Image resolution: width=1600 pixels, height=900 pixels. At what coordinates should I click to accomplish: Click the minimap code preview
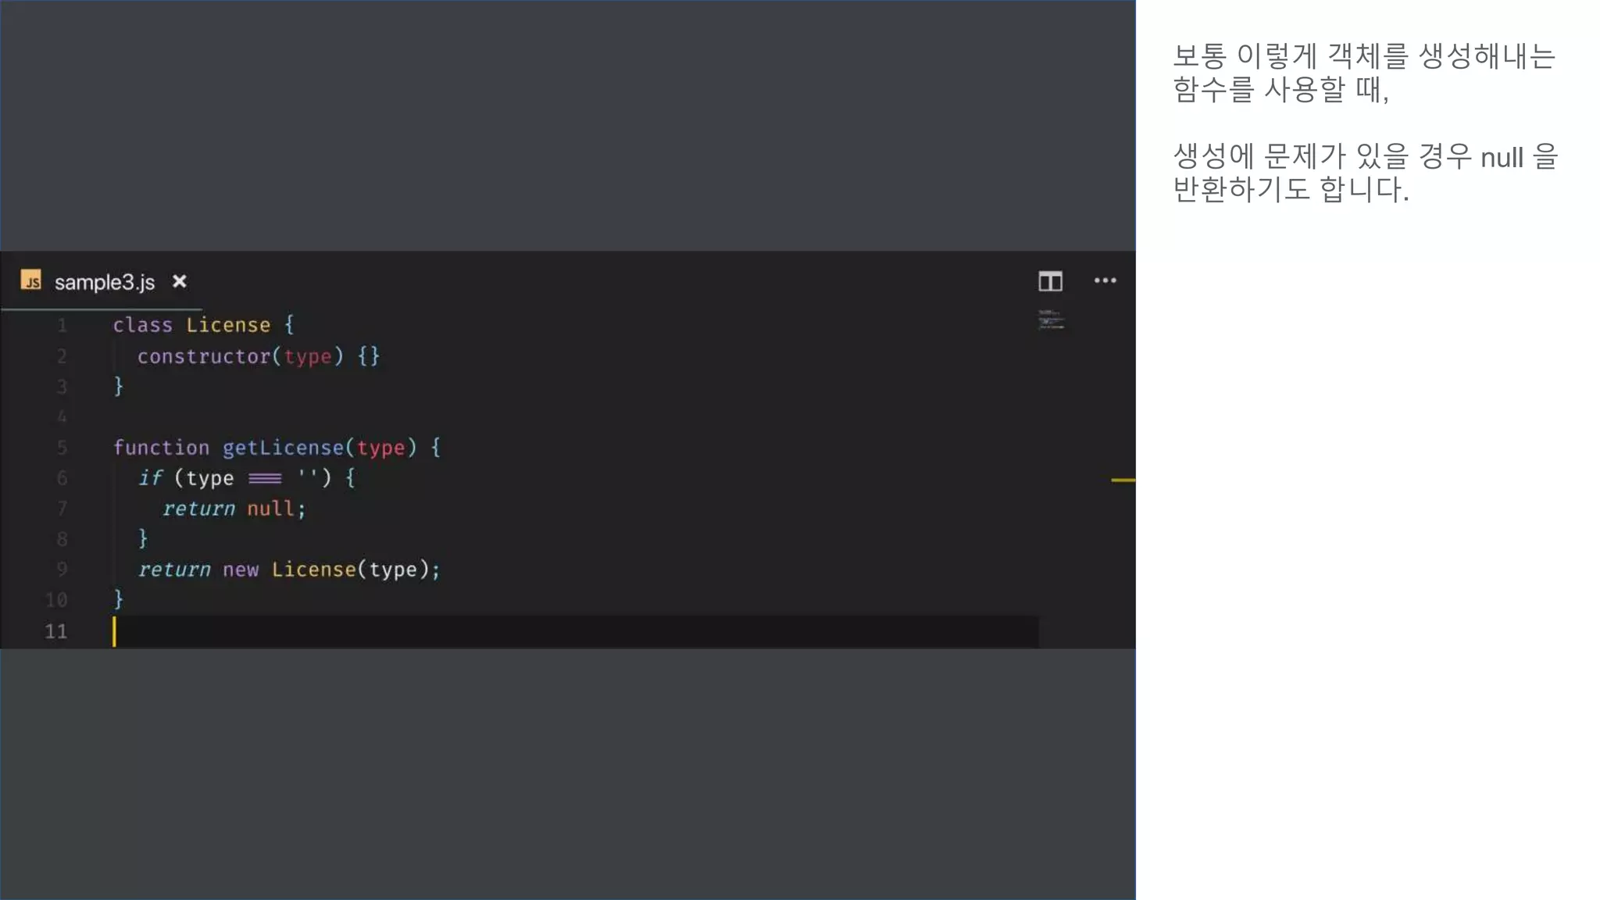point(1052,320)
